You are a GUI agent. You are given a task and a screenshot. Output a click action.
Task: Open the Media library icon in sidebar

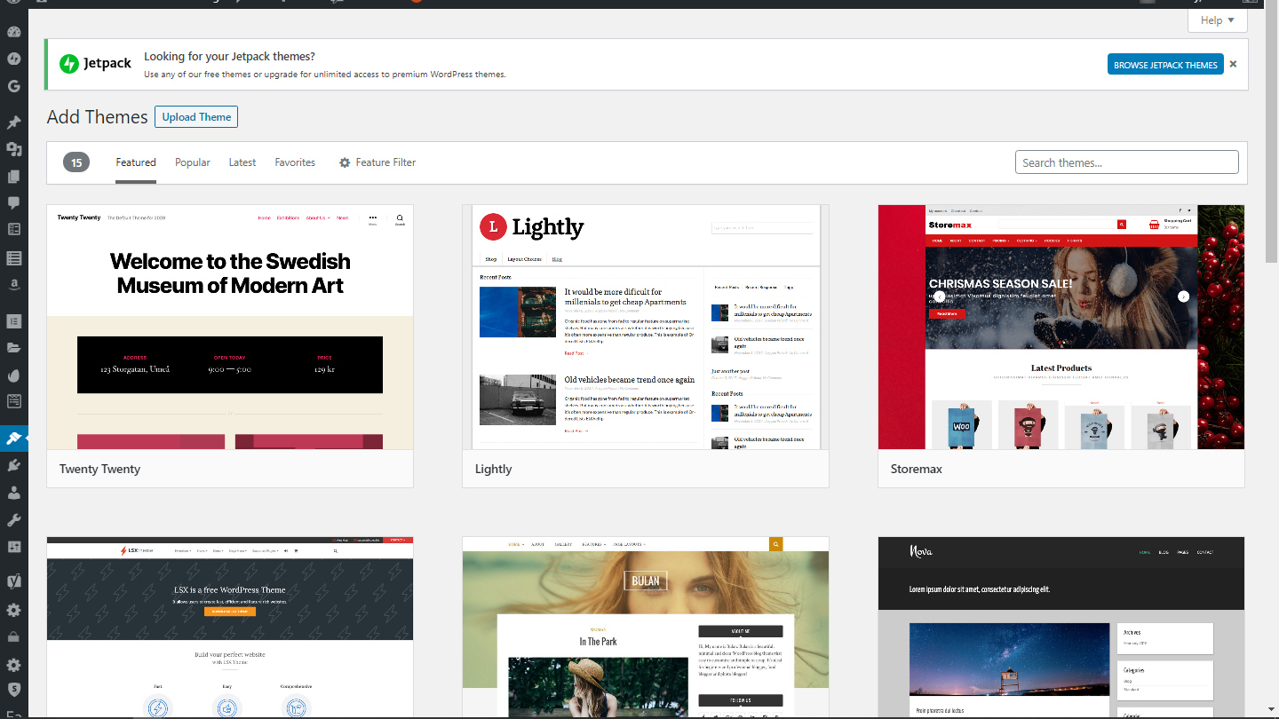[13, 150]
